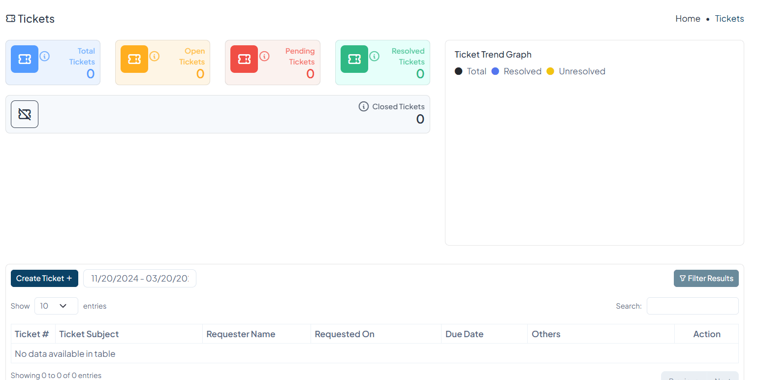Go to Home in the breadcrumb
Image resolution: width=758 pixels, height=380 pixels.
pos(688,19)
